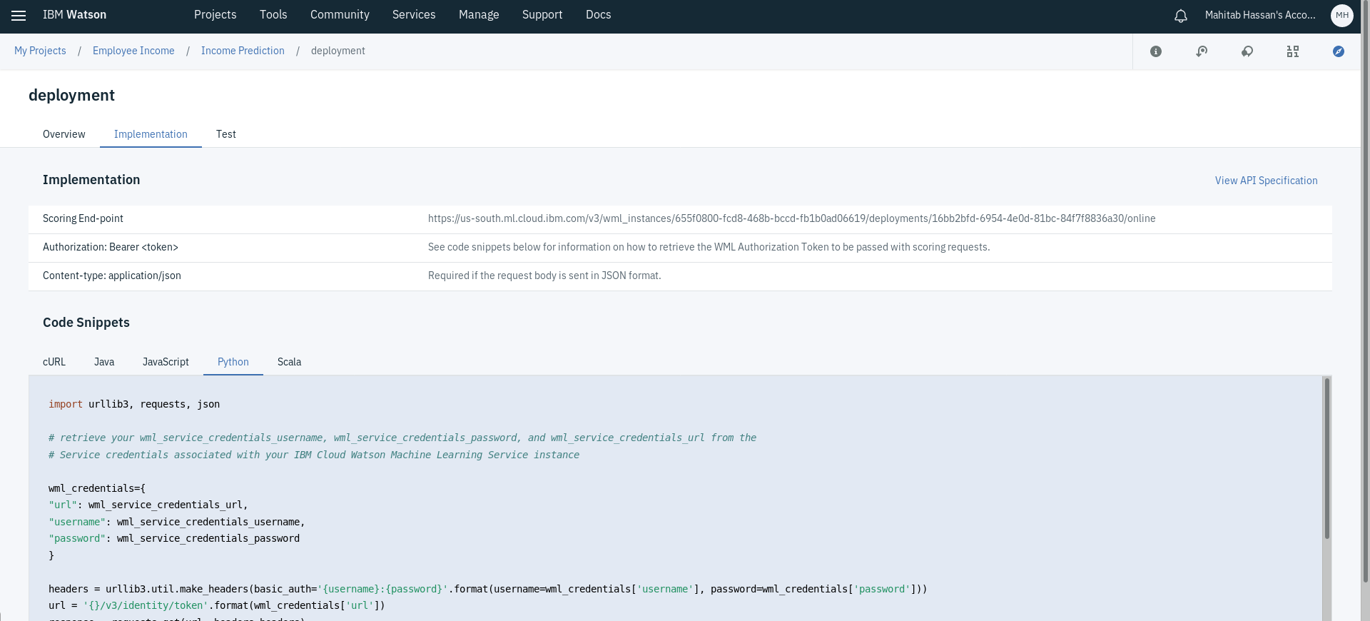The image size is (1370, 621).
Task: Open the version history icon
Action: point(1202,51)
